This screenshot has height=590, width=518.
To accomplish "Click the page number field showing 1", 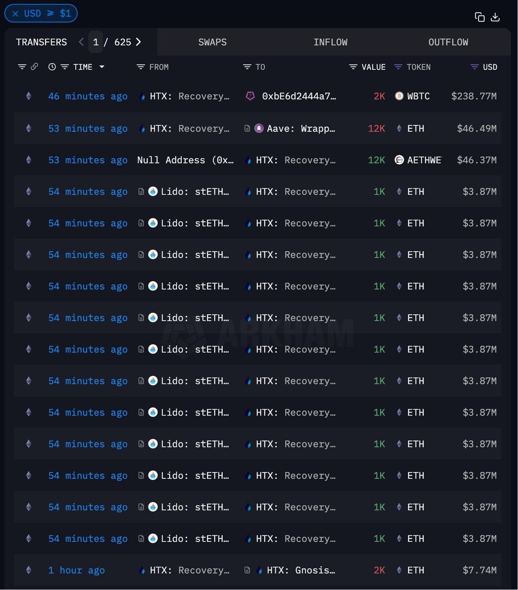I will point(96,42).
